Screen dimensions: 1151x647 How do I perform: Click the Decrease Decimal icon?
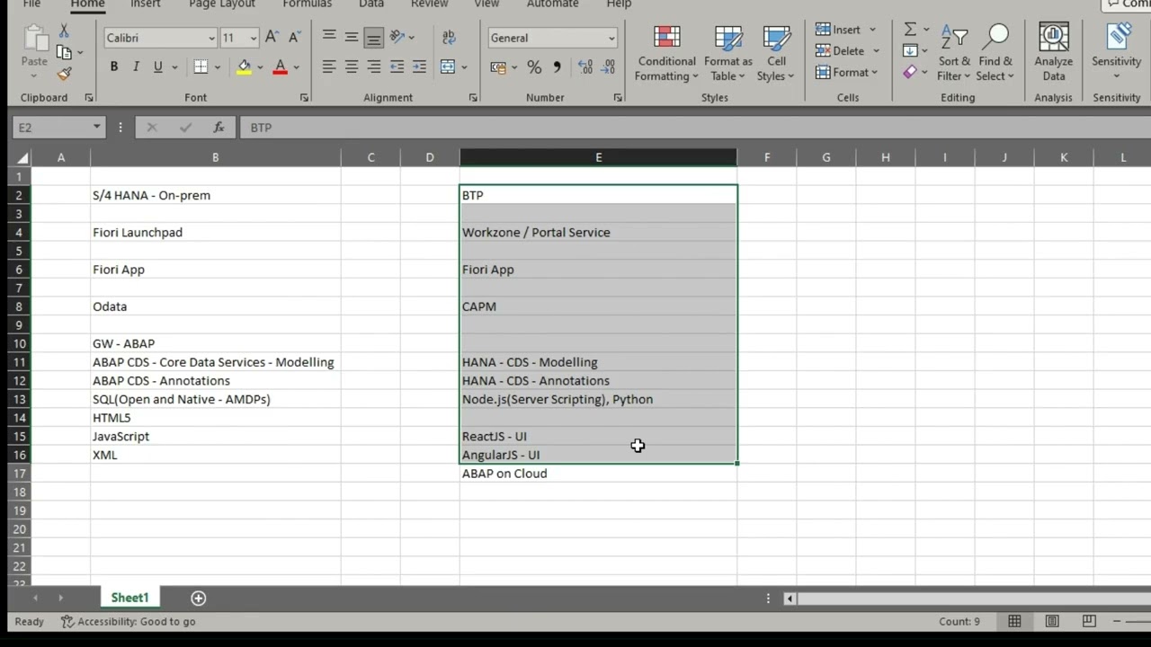tap(609, 66)
